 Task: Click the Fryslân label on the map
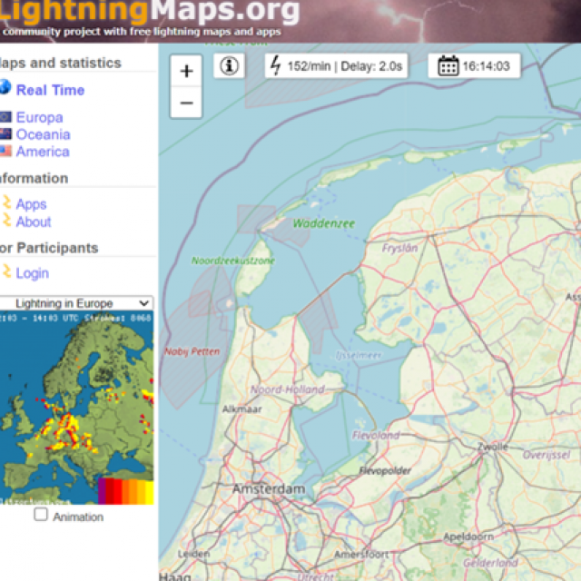click(399, 248)
